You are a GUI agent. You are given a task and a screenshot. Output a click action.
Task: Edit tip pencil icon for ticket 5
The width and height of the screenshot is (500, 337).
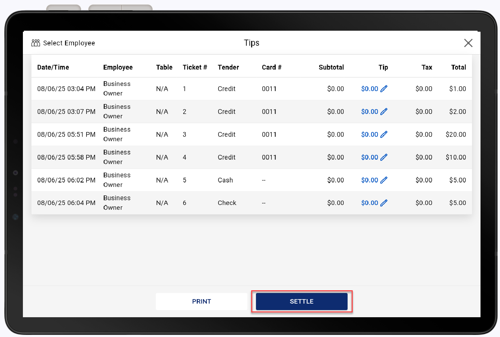(x=384, y=180)
